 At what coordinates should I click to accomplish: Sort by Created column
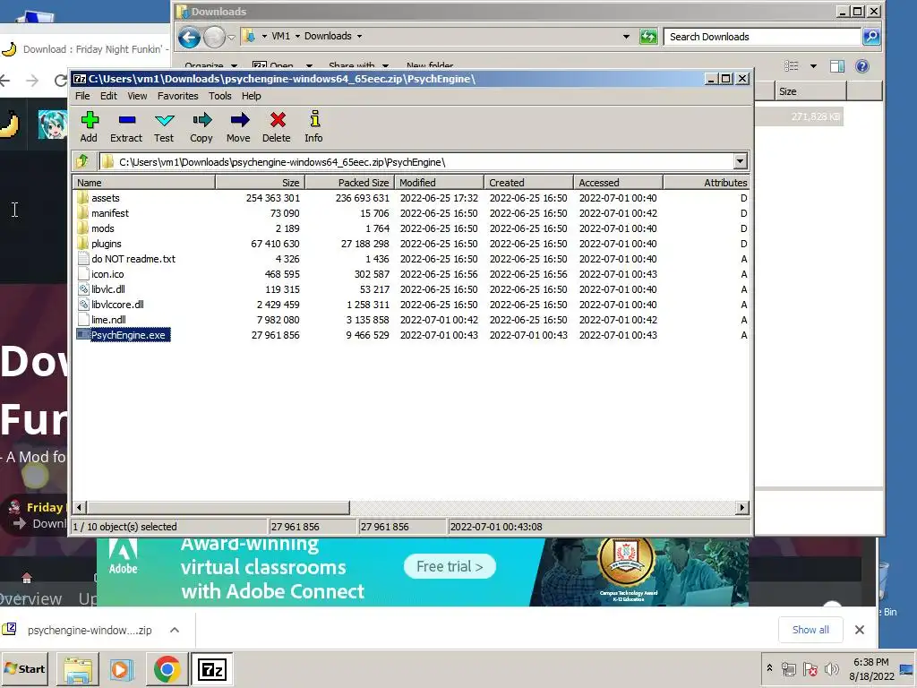(x=528, y=183)
